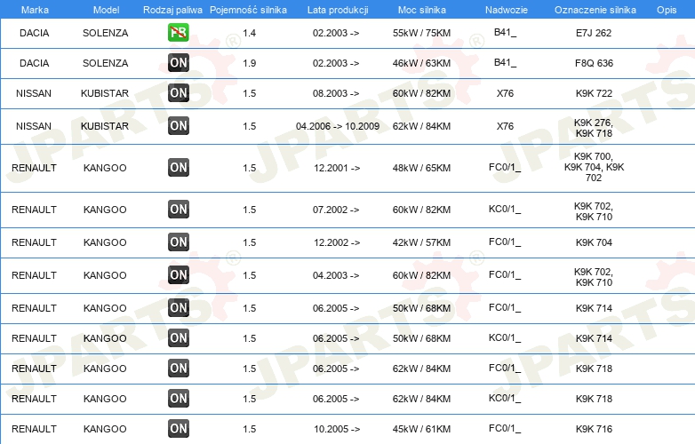The height and width of the screenshot is (444, 695).
Task: Click the ON fuel icon in the Kangoo K9K 716 row
Action: coord(178,428)
